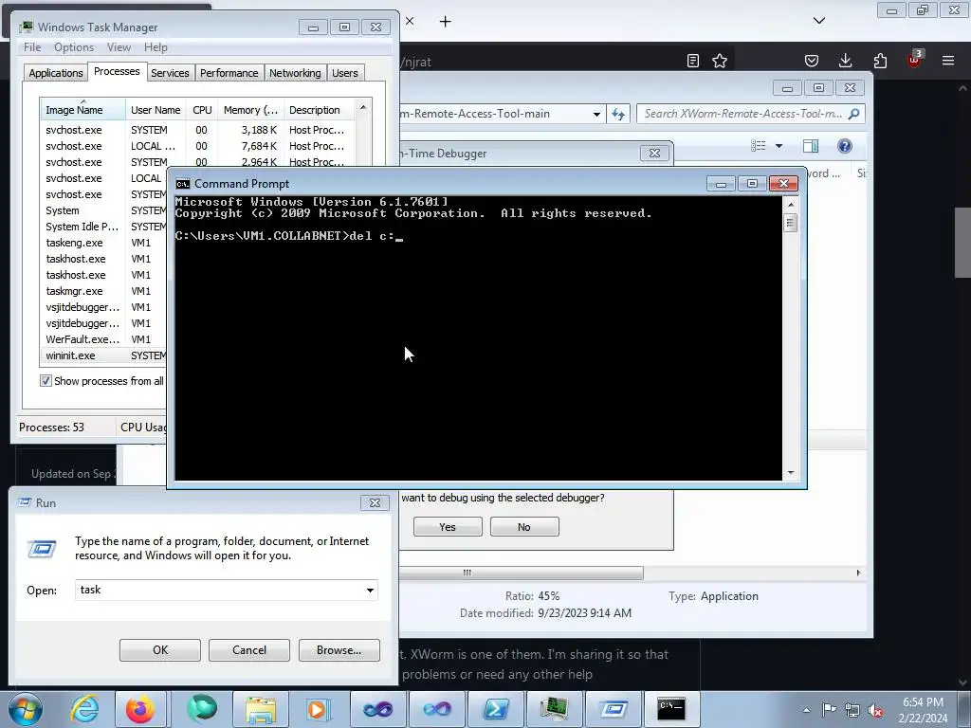Open a new Firefox tab with plus
This screenshot has width=971, height=728.
(x=446, y=22)
